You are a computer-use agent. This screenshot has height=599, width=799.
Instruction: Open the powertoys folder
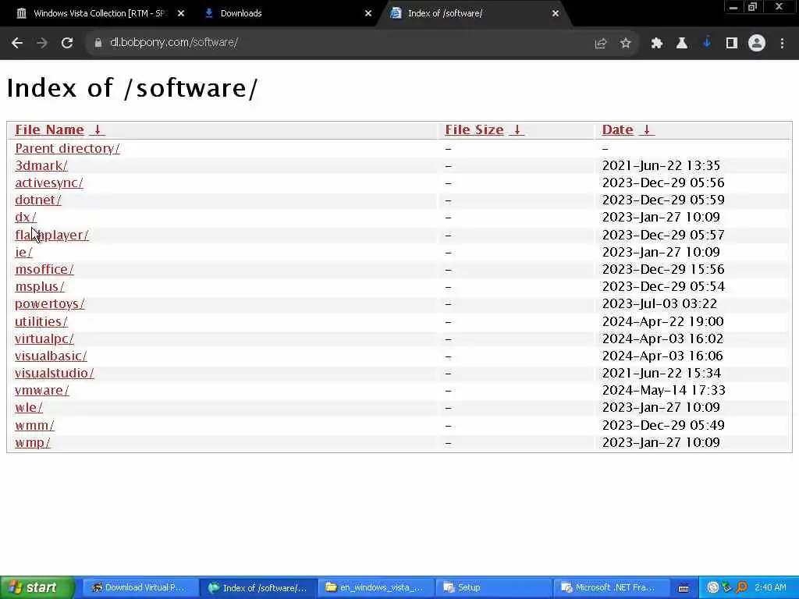click(x=50, y=304)
